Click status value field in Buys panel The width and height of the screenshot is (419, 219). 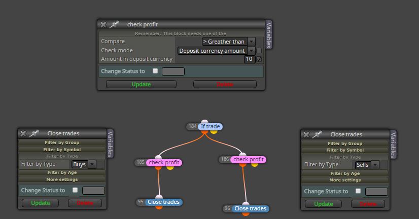(x=93, y=191)
